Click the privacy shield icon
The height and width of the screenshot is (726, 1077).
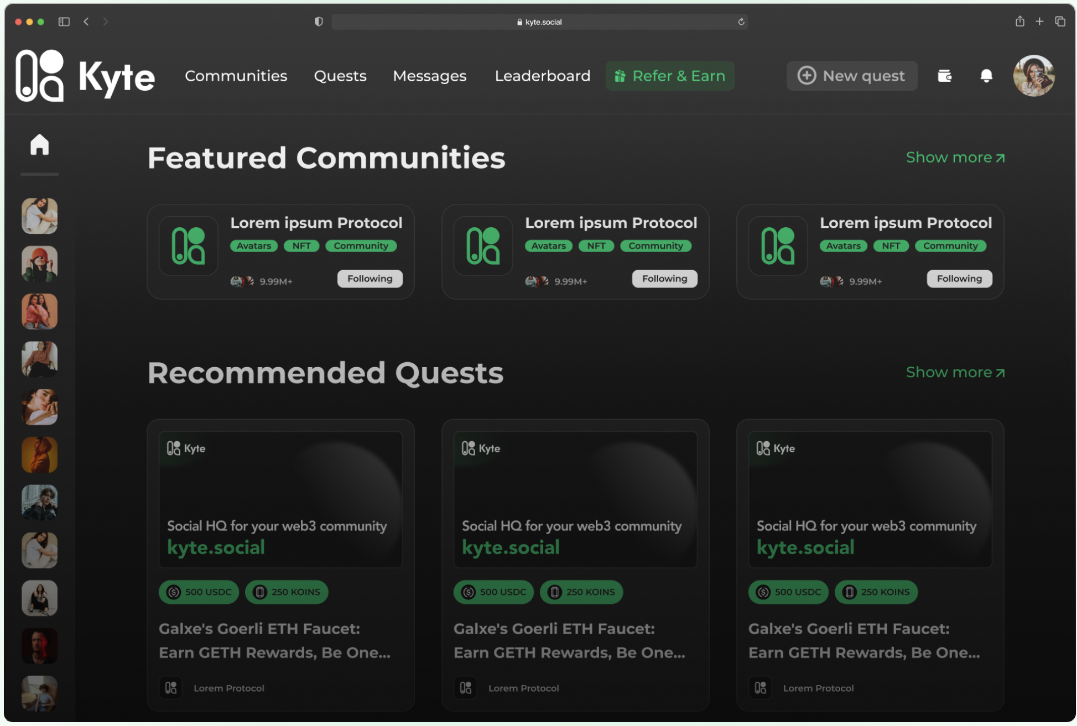click(x=319, y=22)
